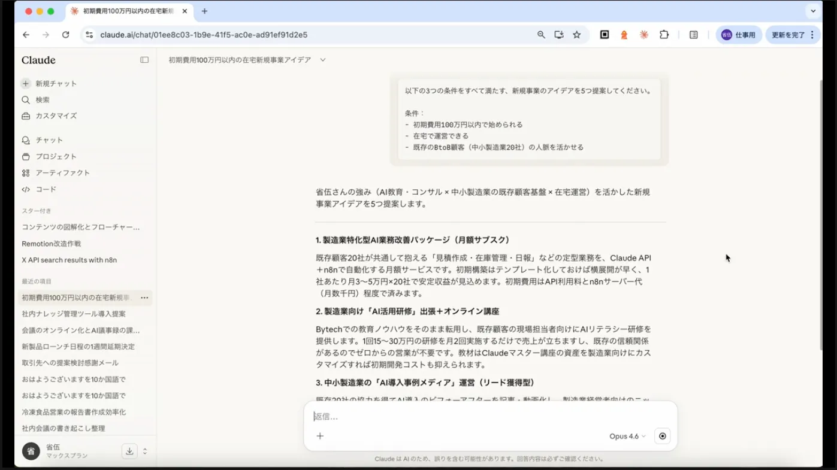Open the Opus 4.6 model selector

[x=627, y=436]
